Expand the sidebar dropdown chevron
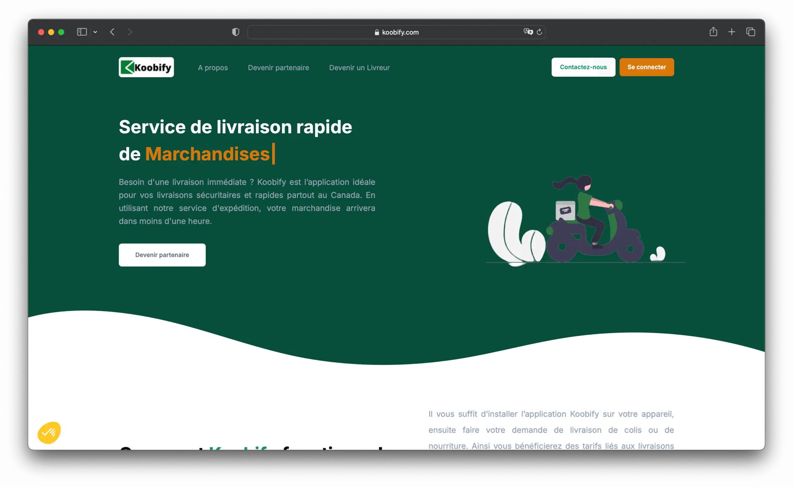Image resolution: width=793 pixels, height=487 pixels. pos(95,32)
